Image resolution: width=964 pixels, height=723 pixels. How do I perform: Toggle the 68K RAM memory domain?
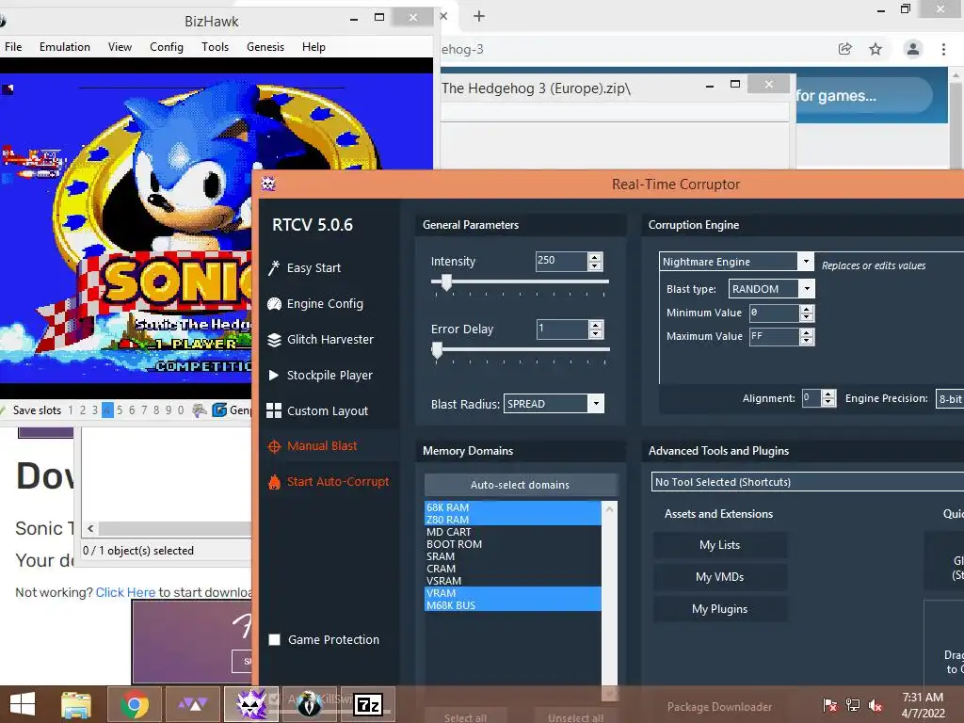(512, 507)
